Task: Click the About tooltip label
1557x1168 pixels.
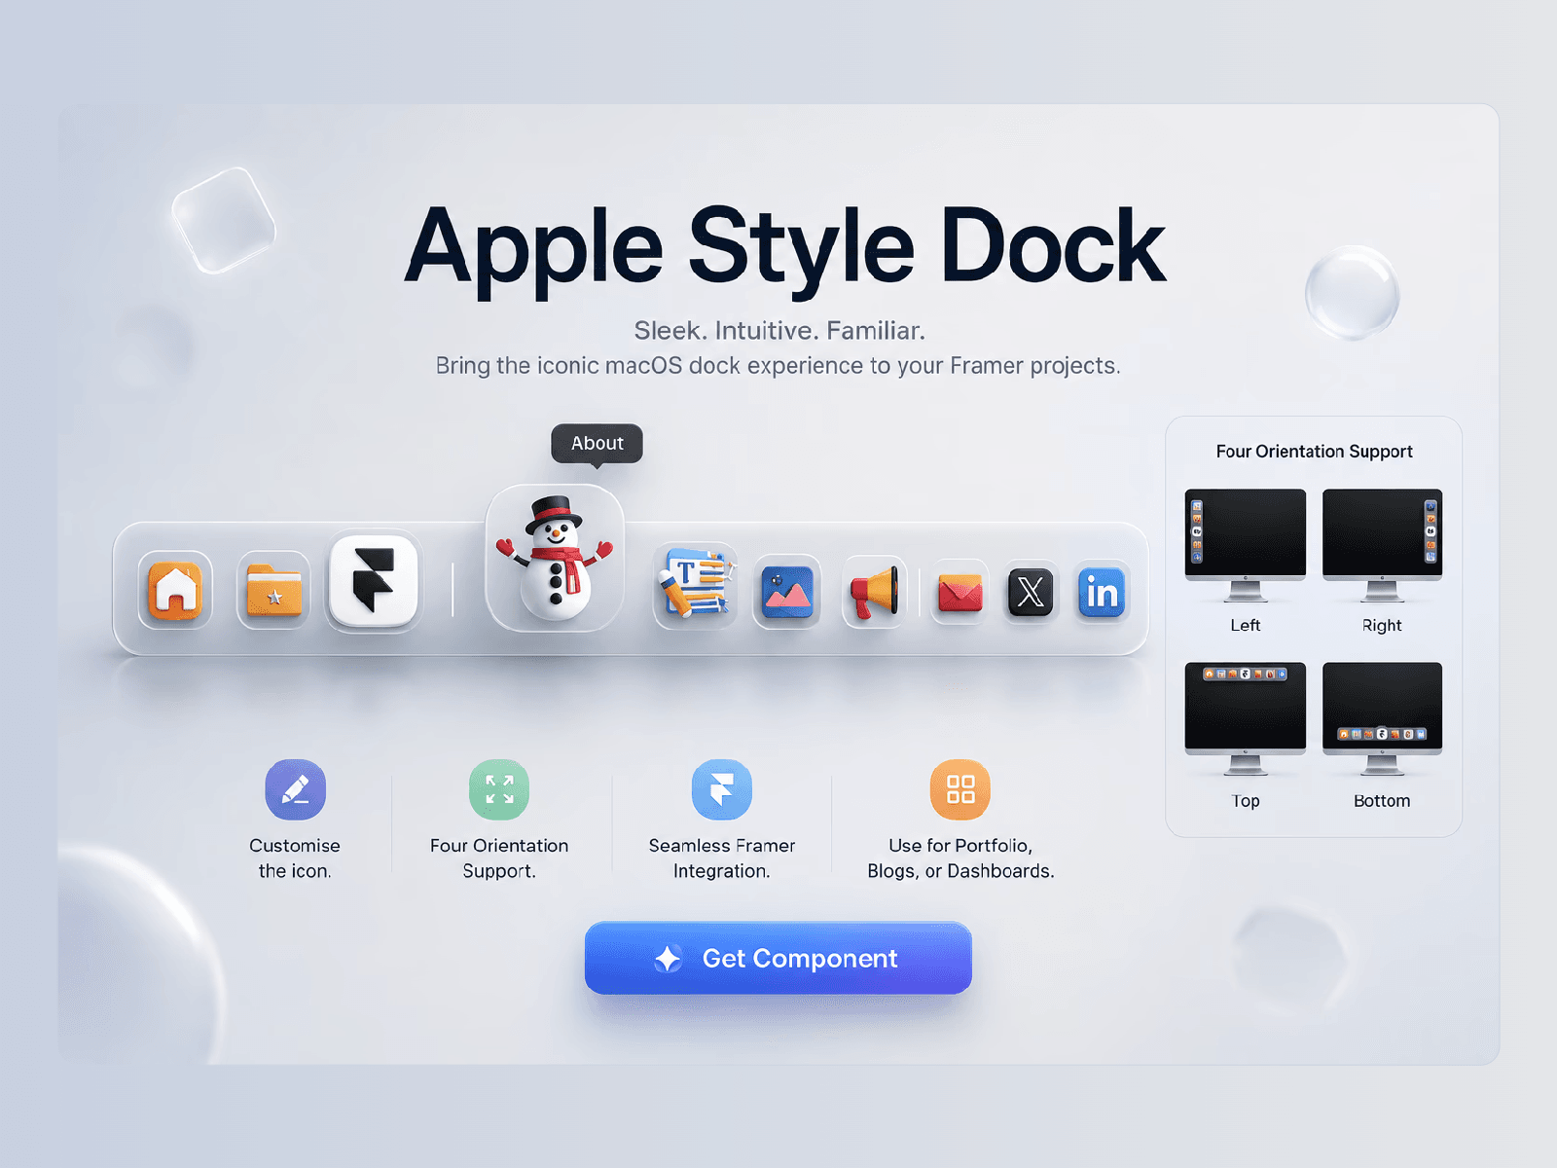Action: [597, 443]
